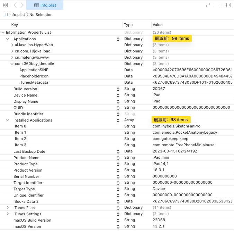
Task: Click the Product Type value iPad14,1
Action: pyautogui.click(x=160, y=164)
